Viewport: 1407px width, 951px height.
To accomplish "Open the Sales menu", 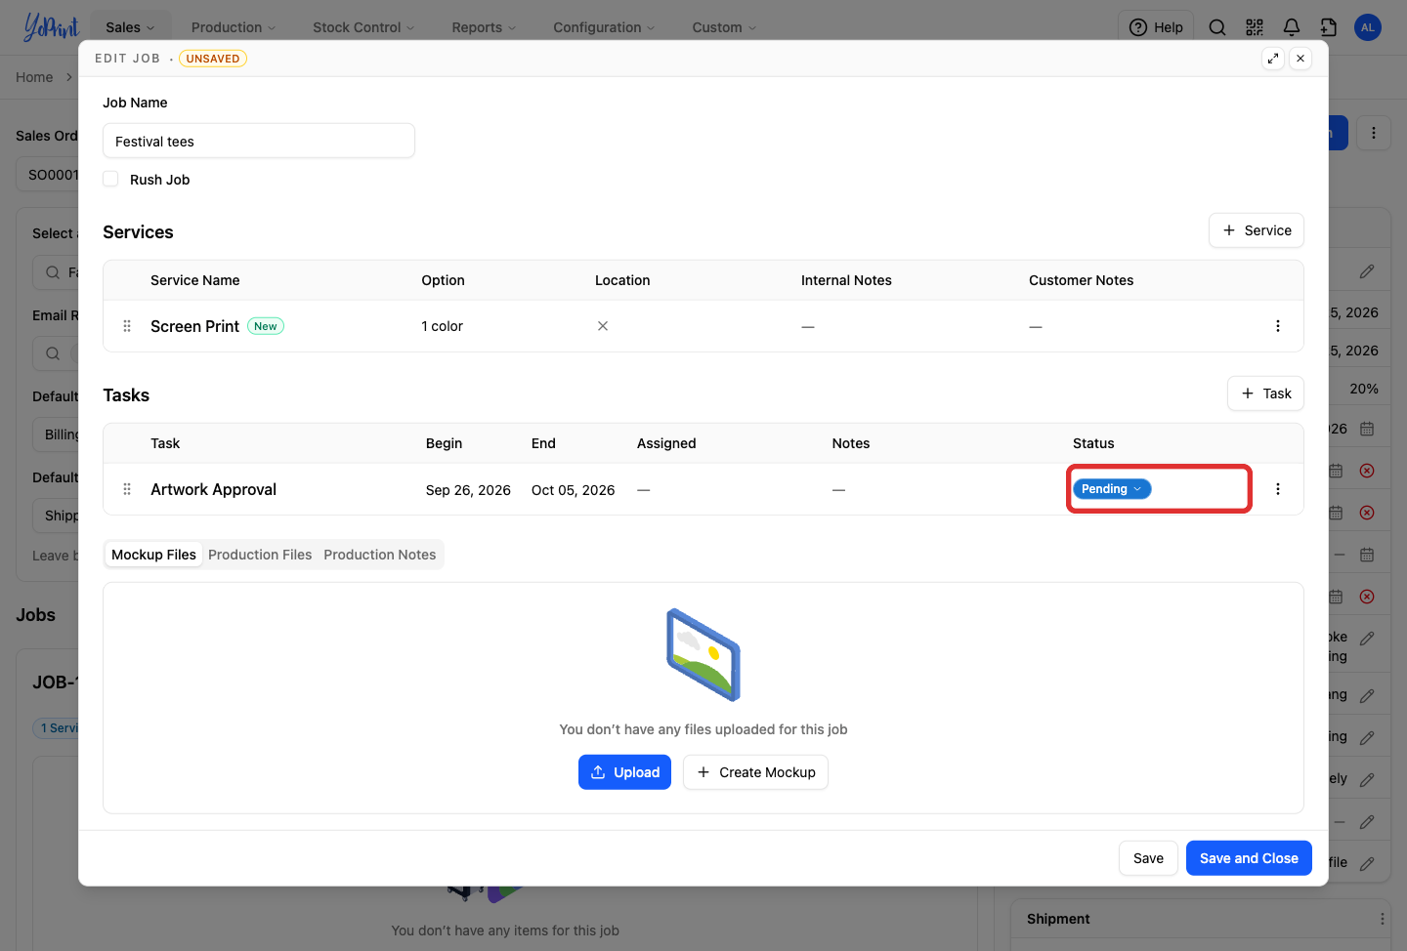I will (131, 27).
